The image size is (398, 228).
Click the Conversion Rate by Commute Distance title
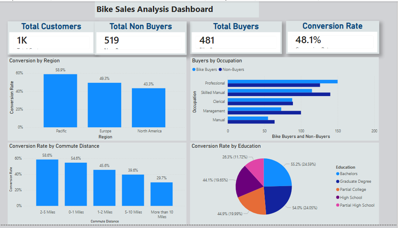click(x=54, y=146)
